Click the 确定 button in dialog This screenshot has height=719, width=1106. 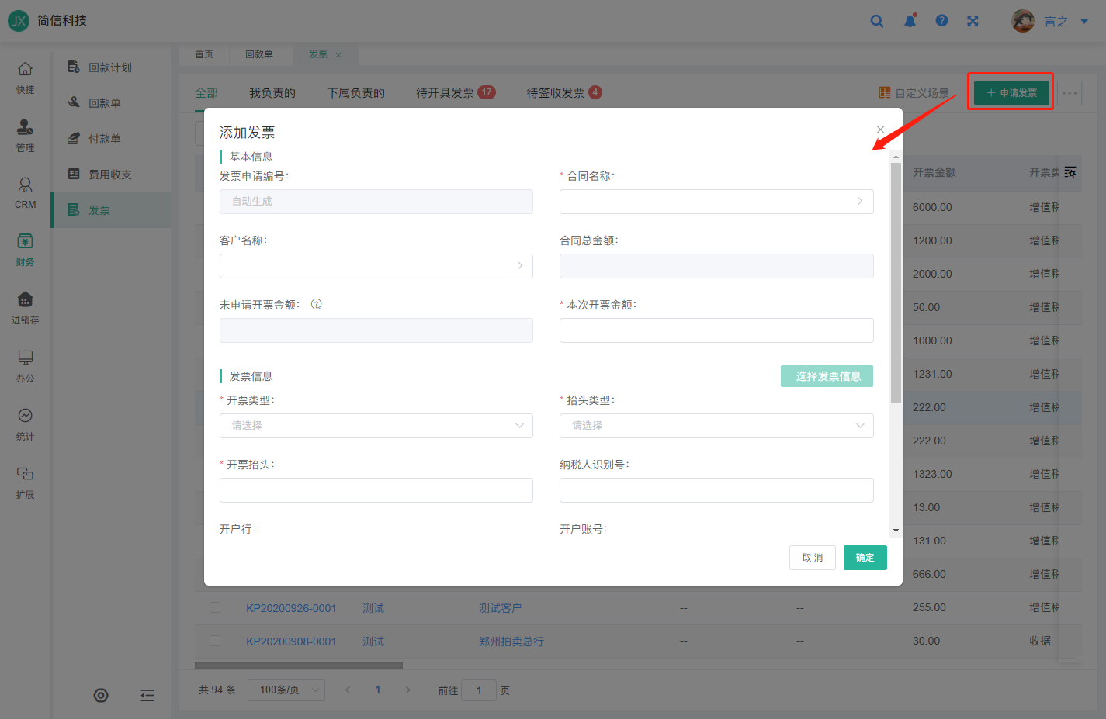(865, 558)
